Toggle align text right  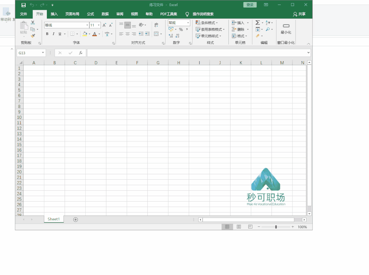click(x=134, y=34)
